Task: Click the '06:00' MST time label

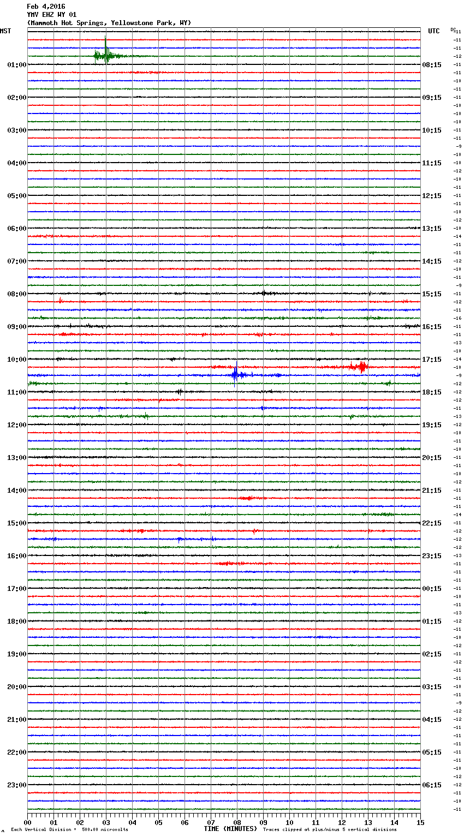Action: pos(17,229)
